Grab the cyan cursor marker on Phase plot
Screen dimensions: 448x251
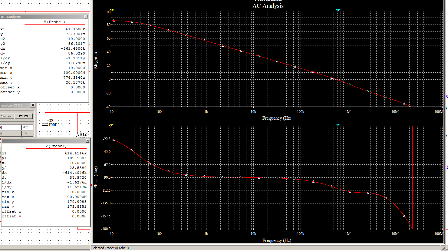338,125
